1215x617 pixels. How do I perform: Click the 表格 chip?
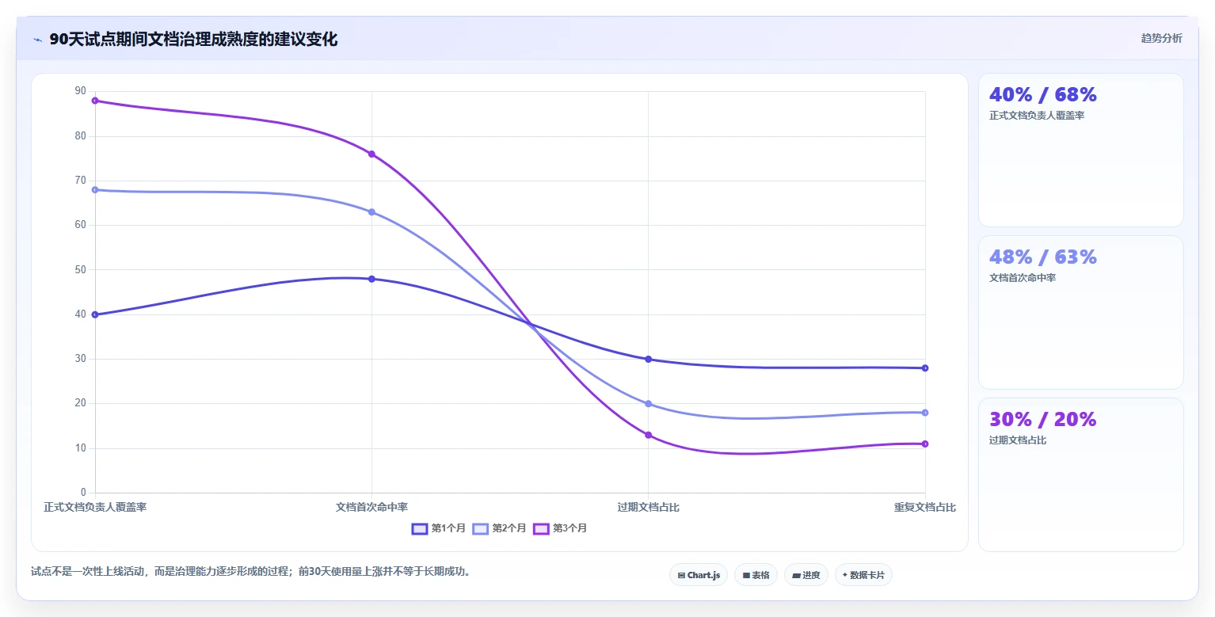(x=756, y=575)
